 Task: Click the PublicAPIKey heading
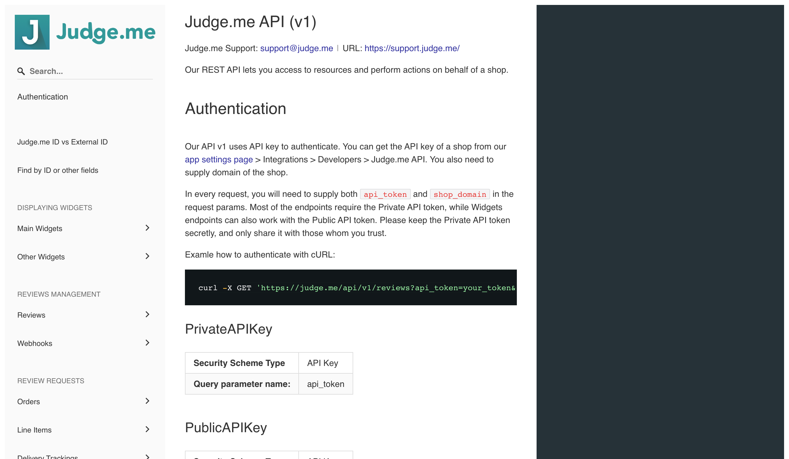[x=226, y=428]
